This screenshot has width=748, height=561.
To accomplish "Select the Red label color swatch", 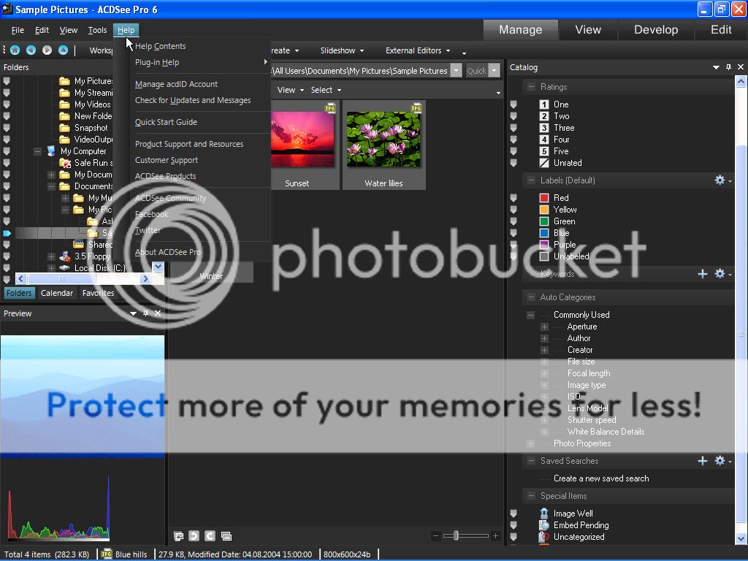I will 544,197.
